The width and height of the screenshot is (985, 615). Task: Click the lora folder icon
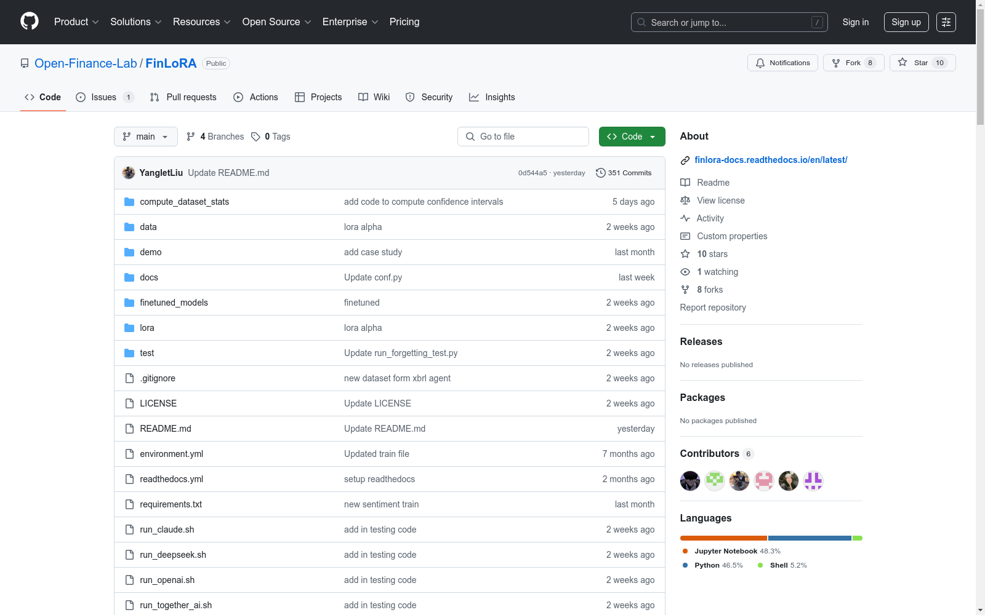pyautogui.click(x=129, y=328)
